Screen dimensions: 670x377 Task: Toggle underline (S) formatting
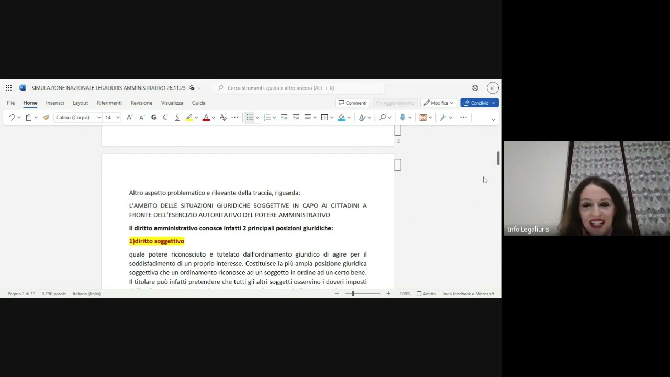(177, 117)
